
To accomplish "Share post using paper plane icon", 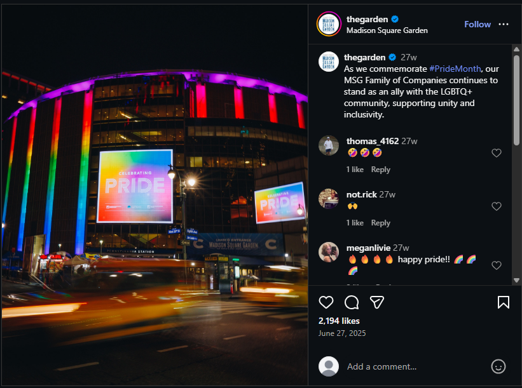I will tap(377, 302).
